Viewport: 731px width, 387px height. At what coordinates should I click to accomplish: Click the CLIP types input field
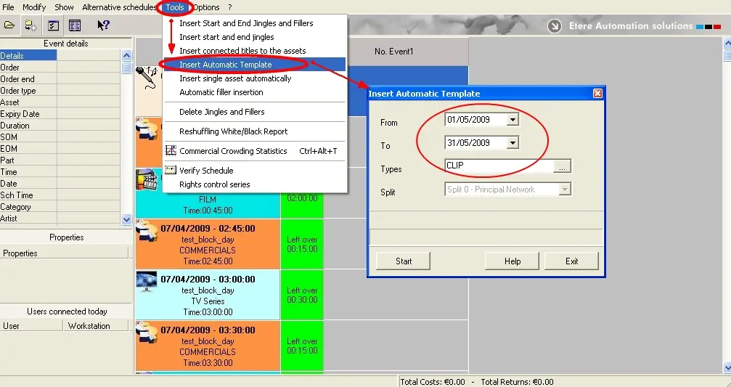[x=498, y=166]
